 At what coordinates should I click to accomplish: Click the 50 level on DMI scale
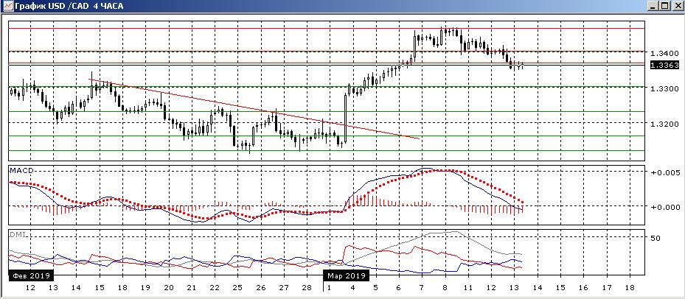click(654, 238)
